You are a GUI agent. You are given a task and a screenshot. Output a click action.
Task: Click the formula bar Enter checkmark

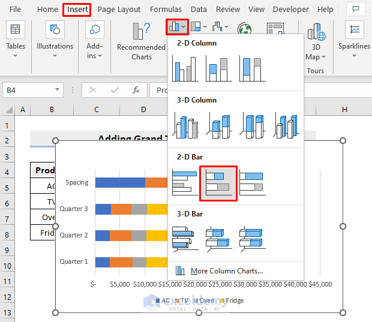(115, 90)
